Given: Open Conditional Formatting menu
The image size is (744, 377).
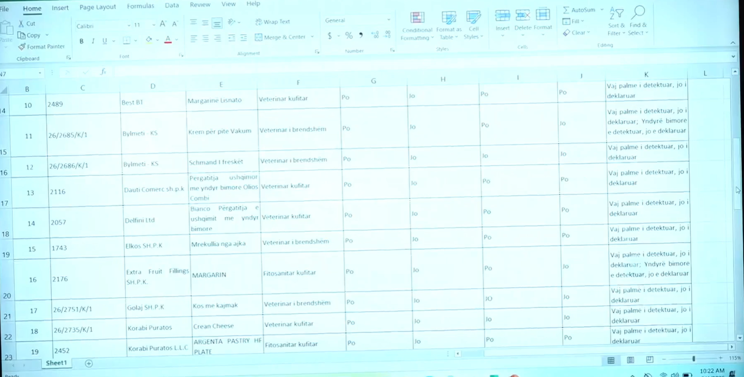Looking at the screenshot, I should pyautogui.click(x=417, y=26).
